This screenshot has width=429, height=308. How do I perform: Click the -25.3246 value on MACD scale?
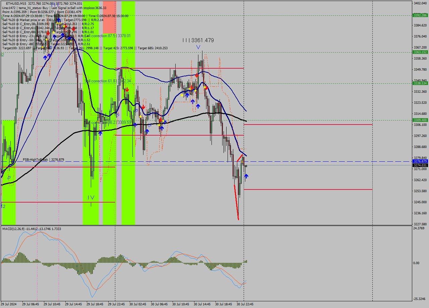420,299
